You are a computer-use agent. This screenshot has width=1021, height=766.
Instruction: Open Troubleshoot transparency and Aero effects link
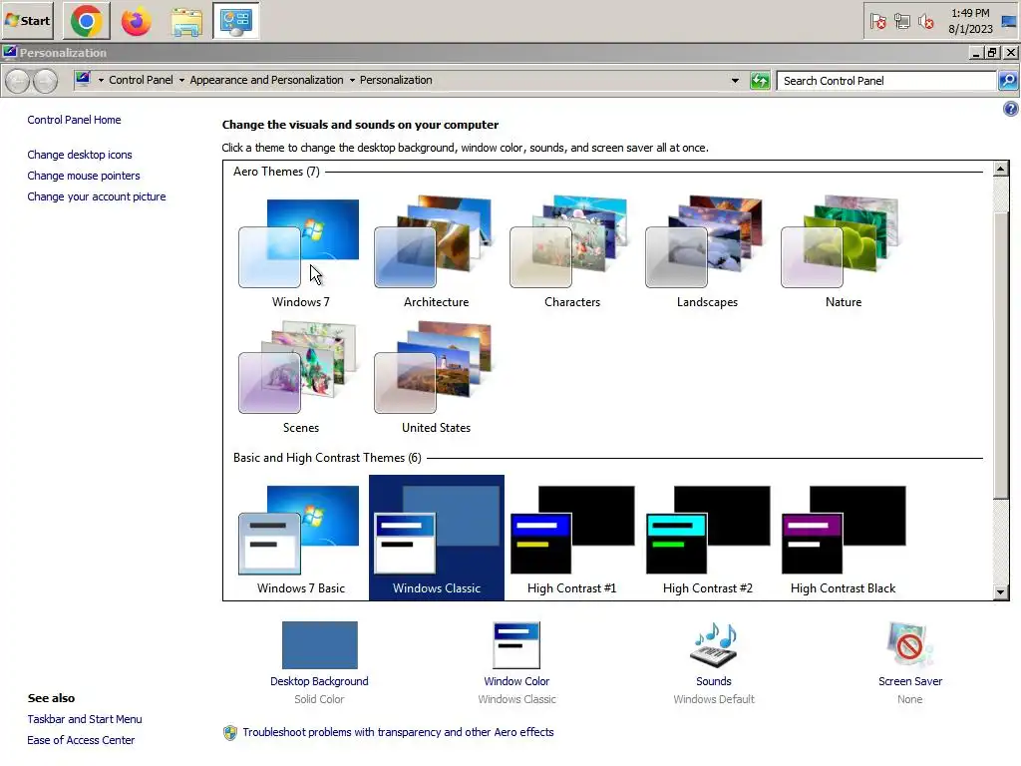tap(398, 732)
